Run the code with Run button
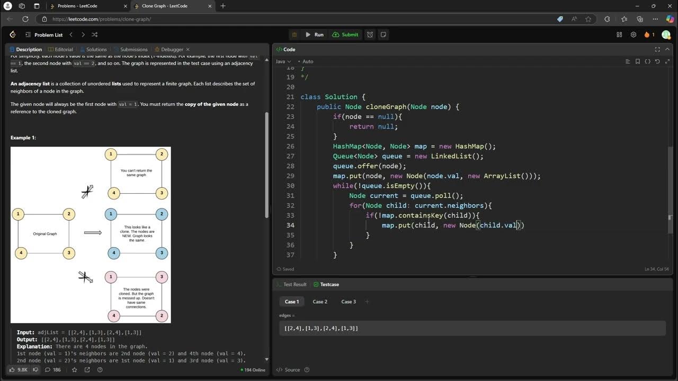Image resolution: width=678 pixels, height=381 pixels. (x=314, y=35)
